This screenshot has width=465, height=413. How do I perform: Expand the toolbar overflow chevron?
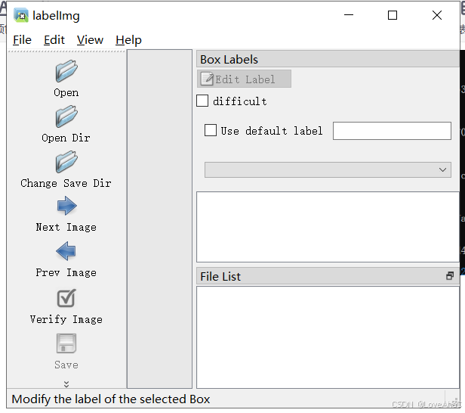tap(66, 384)
